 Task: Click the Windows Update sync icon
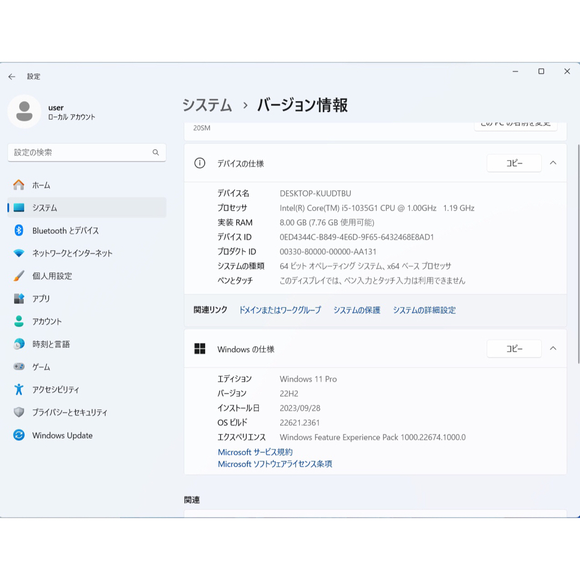19,435
